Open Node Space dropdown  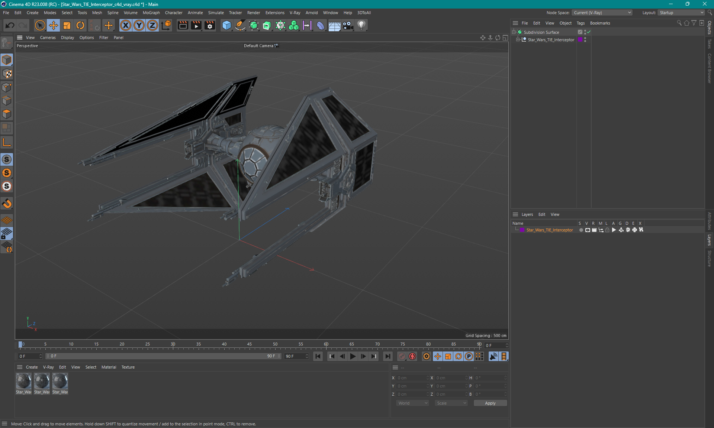coord(601,13)
